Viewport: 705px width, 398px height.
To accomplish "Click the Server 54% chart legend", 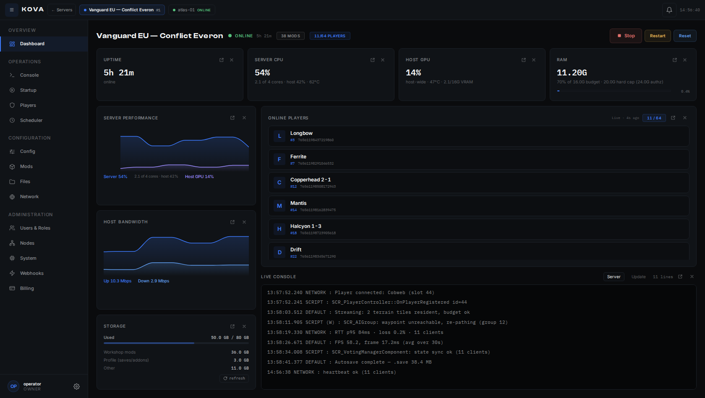I will click(115, 177).
